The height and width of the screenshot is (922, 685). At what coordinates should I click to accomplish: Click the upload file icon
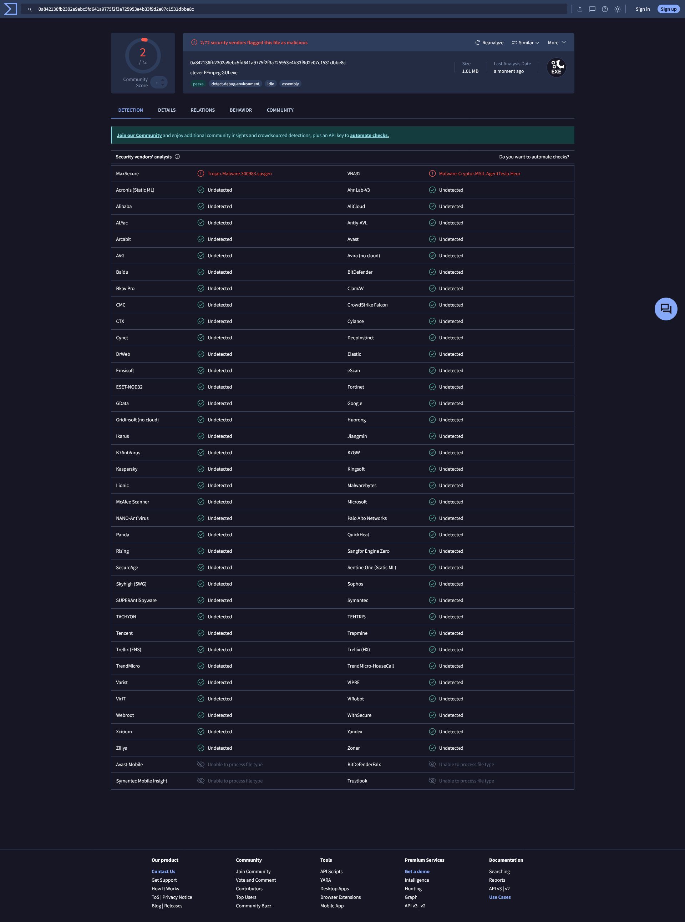point(580,9)
